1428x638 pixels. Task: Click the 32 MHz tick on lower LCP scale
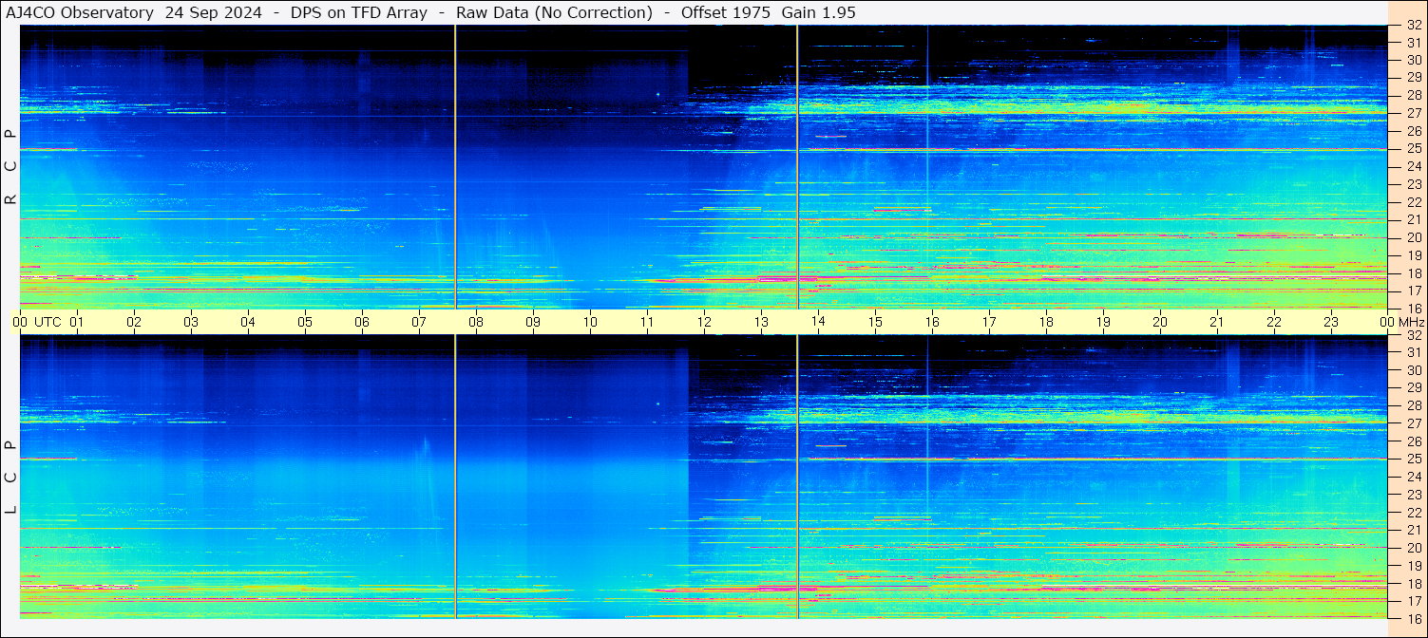[x=1413, y=335]
